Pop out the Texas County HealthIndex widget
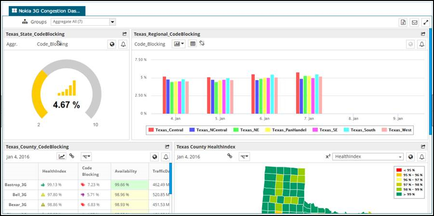Screen dimensions: 434x216 click(x=423, y=147)
